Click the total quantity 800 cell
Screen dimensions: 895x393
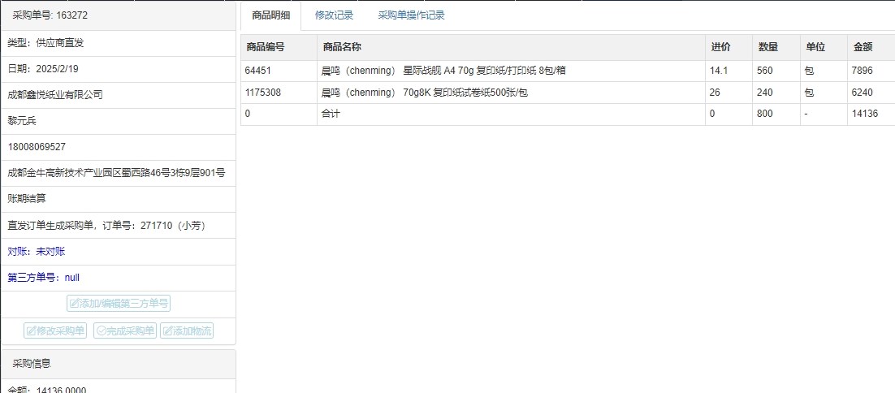coord(776,114)
